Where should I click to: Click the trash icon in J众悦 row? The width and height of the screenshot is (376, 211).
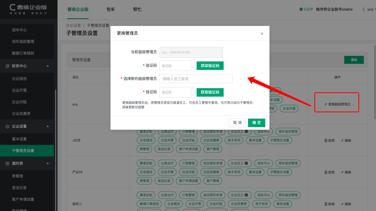click(326, 140)
